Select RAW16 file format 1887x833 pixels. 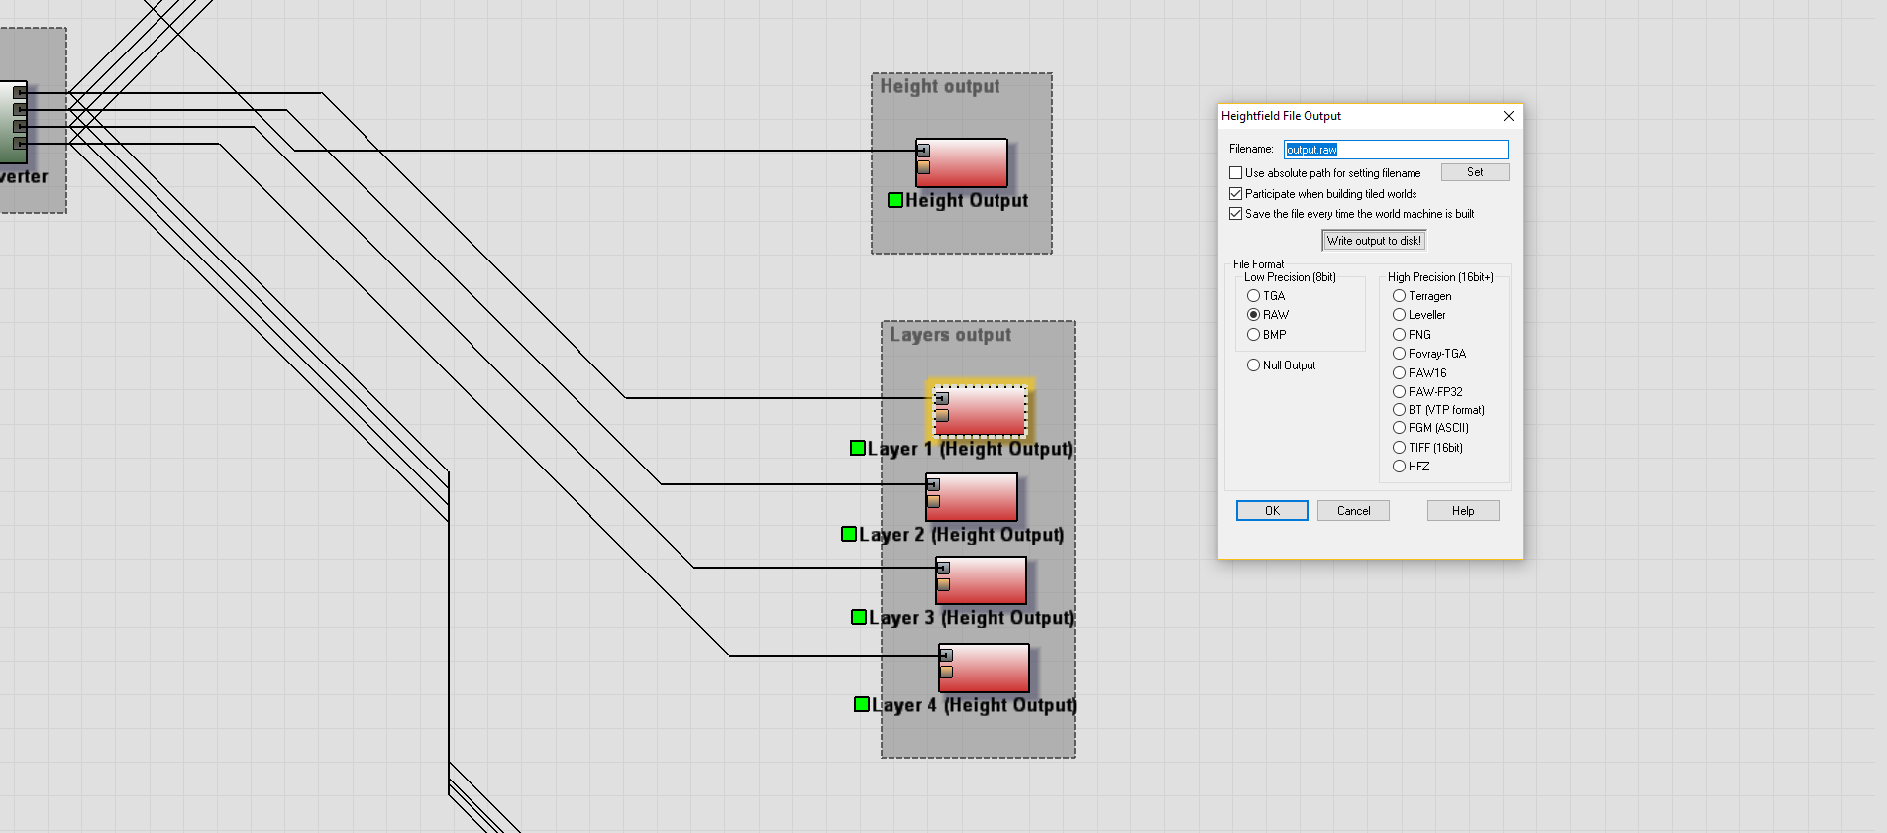click(1400, 373)
